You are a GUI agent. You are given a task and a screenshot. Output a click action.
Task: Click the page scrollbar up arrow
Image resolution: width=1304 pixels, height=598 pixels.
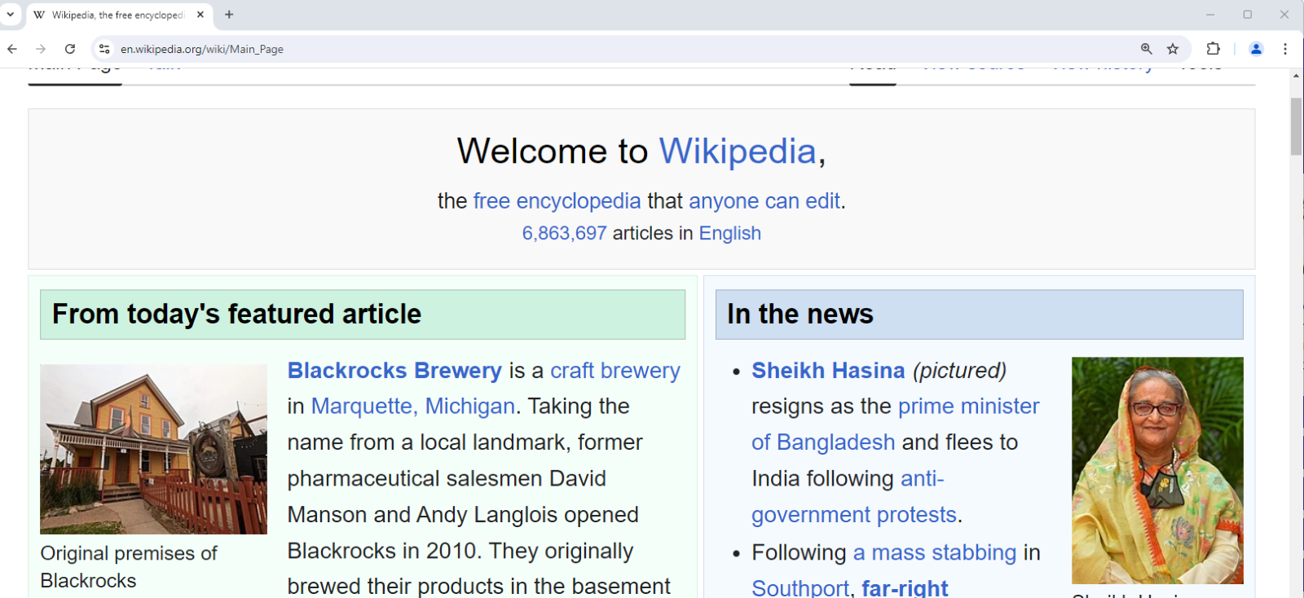pyautogui.click(x=1296, y=76)
